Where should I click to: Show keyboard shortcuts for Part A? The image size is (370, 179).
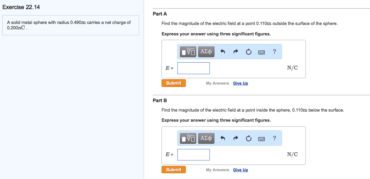[x=262, y=52]
